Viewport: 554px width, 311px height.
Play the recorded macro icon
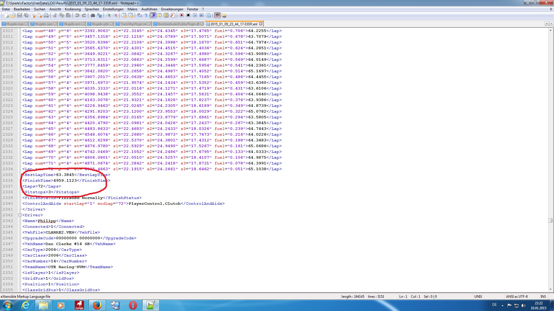195,16
